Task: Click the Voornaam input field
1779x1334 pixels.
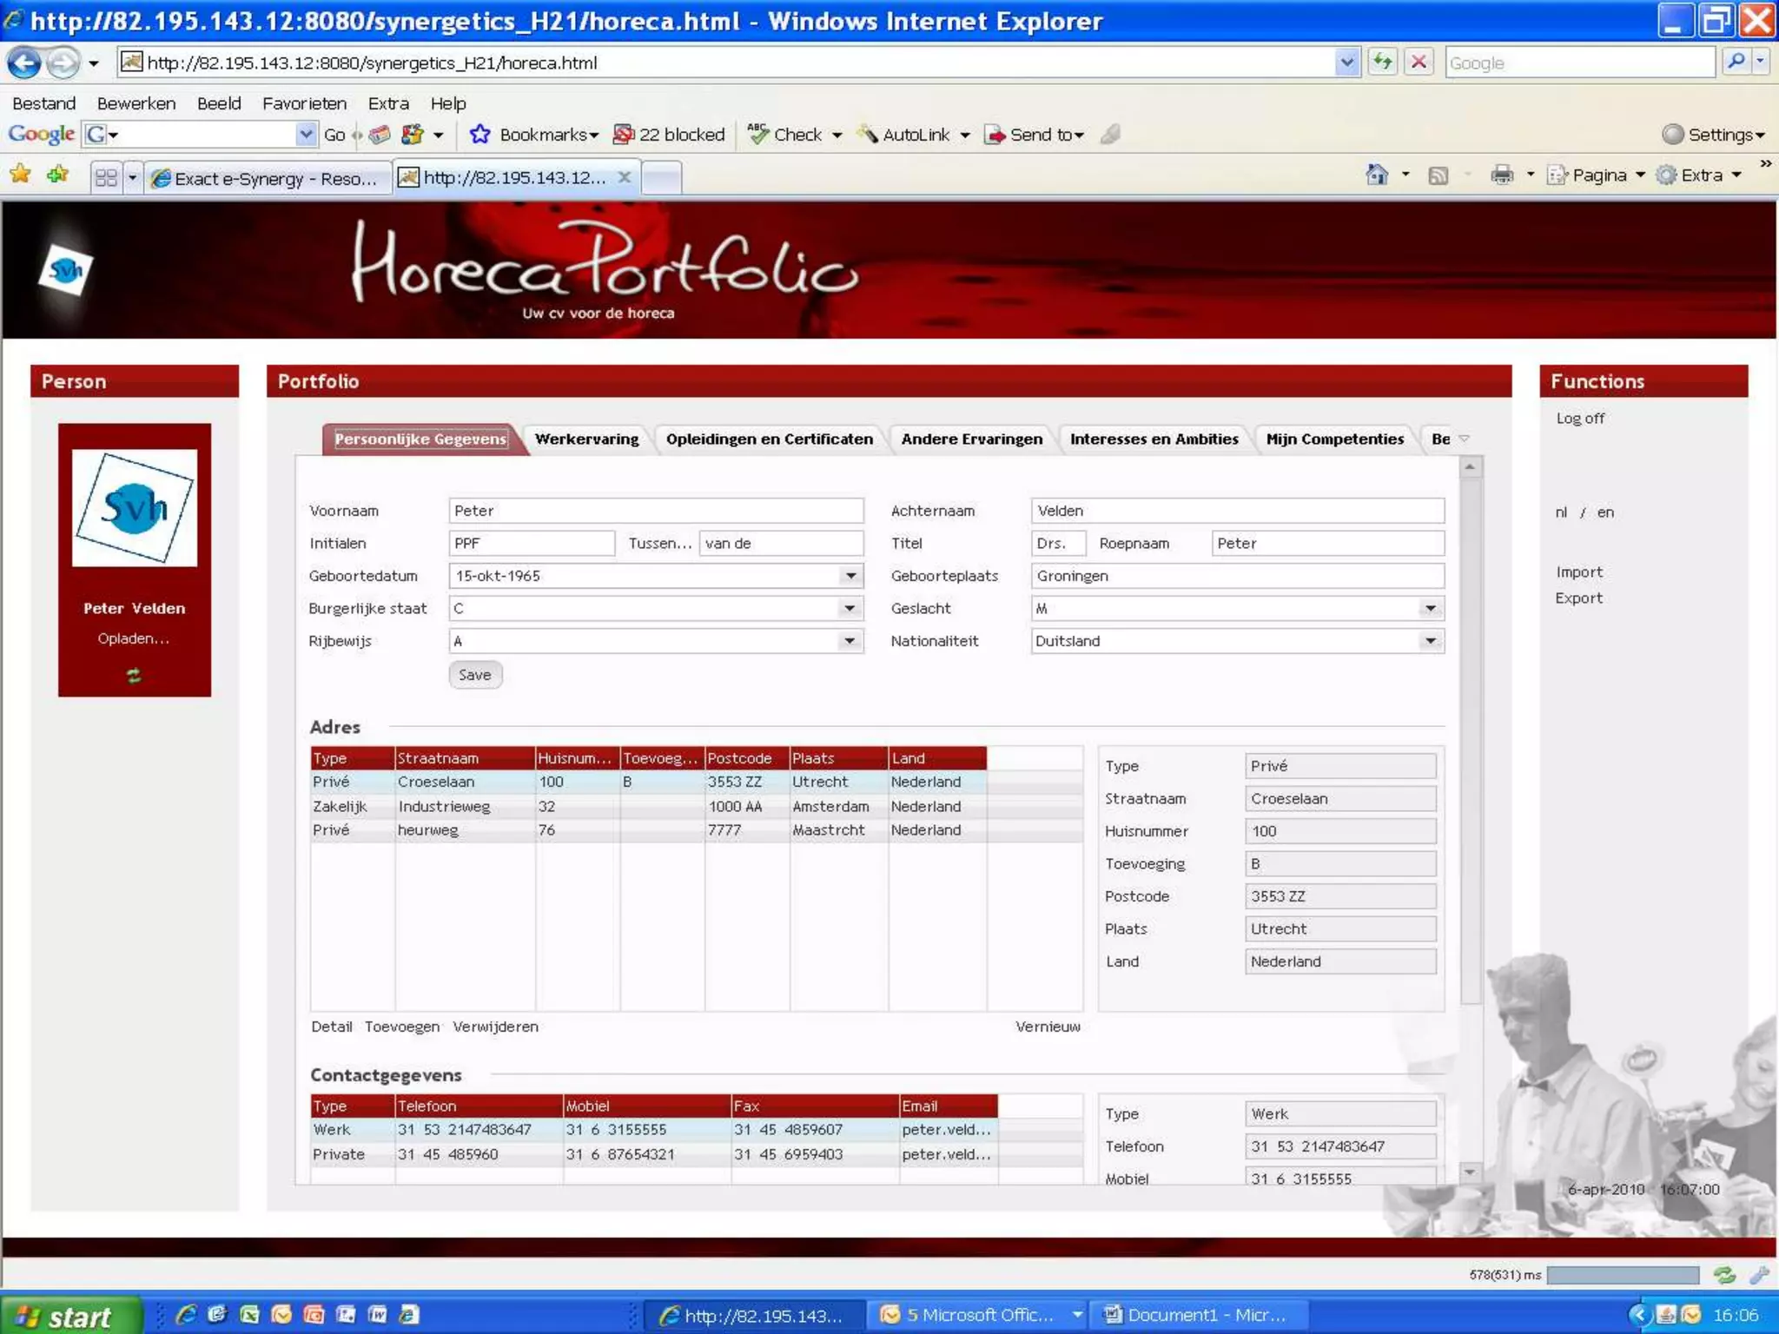Action: point(656,511)
